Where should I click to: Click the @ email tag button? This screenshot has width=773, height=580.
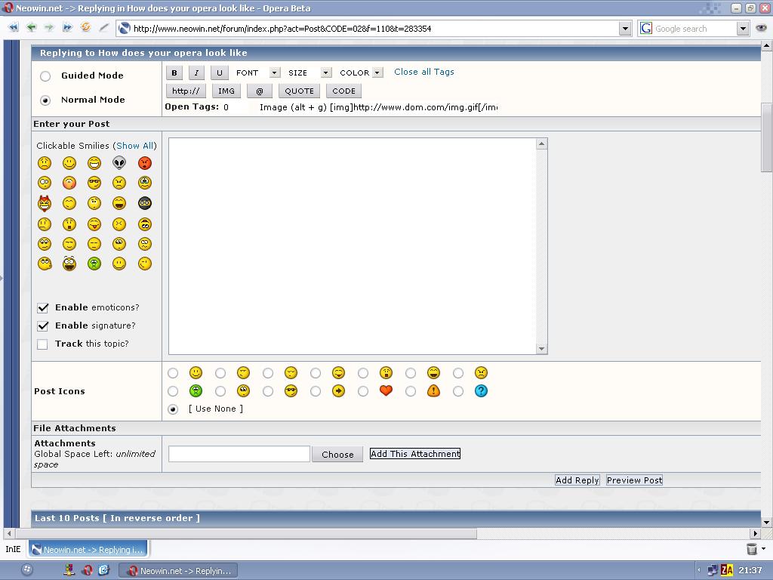(260, 91)
